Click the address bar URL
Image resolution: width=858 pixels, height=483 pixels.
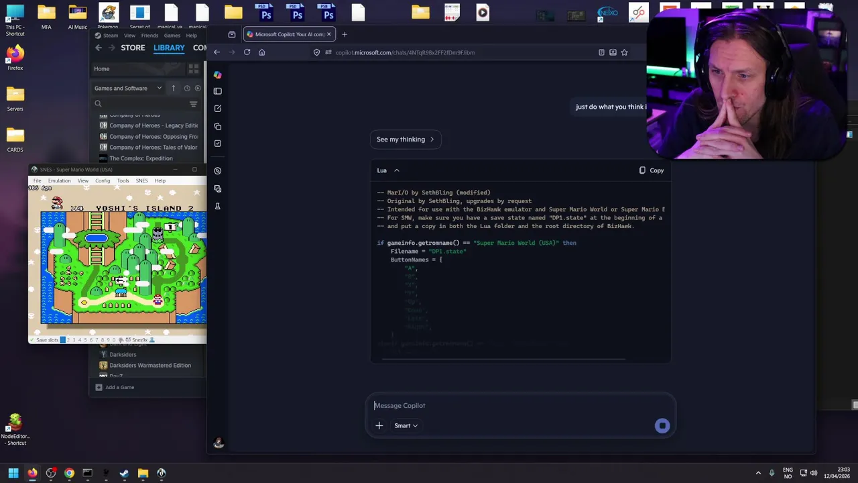405,52
